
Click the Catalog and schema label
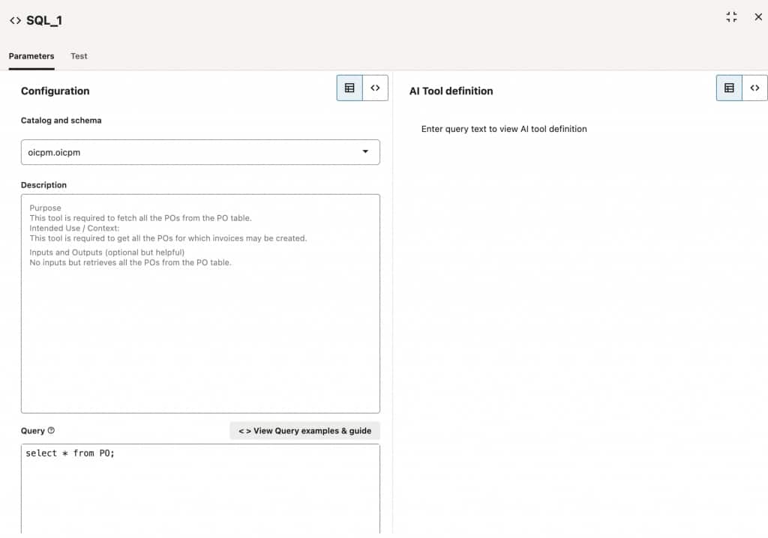[x=61, y=121]
